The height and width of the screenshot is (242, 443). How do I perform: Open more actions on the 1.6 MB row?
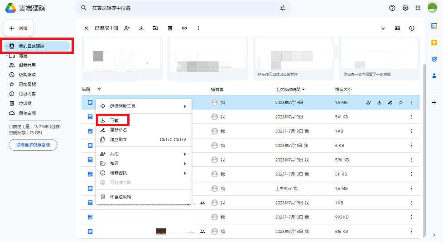click(x=412, y=189)
